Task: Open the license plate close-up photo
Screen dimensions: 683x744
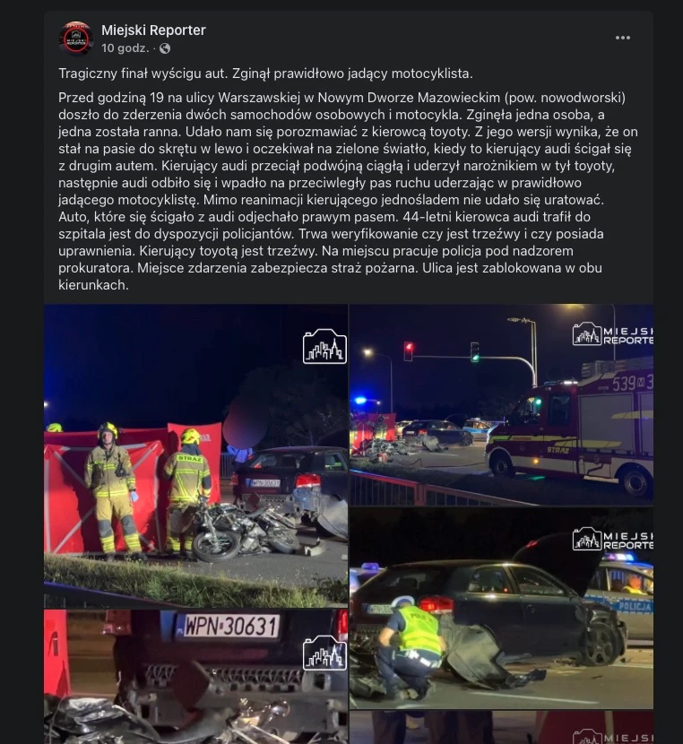Action: pyautogui.click(x=195, y=677)
